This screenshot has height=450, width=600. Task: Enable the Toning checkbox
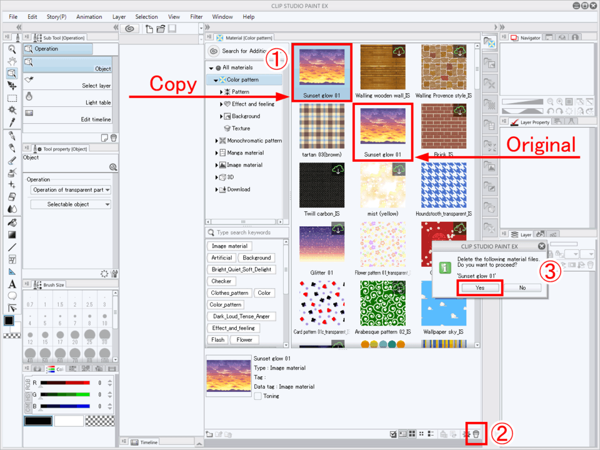point(258,396)
